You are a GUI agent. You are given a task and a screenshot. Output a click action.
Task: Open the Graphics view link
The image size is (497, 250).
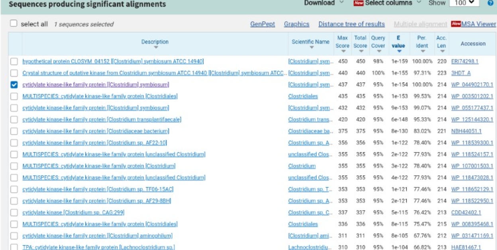pos(297,24)
